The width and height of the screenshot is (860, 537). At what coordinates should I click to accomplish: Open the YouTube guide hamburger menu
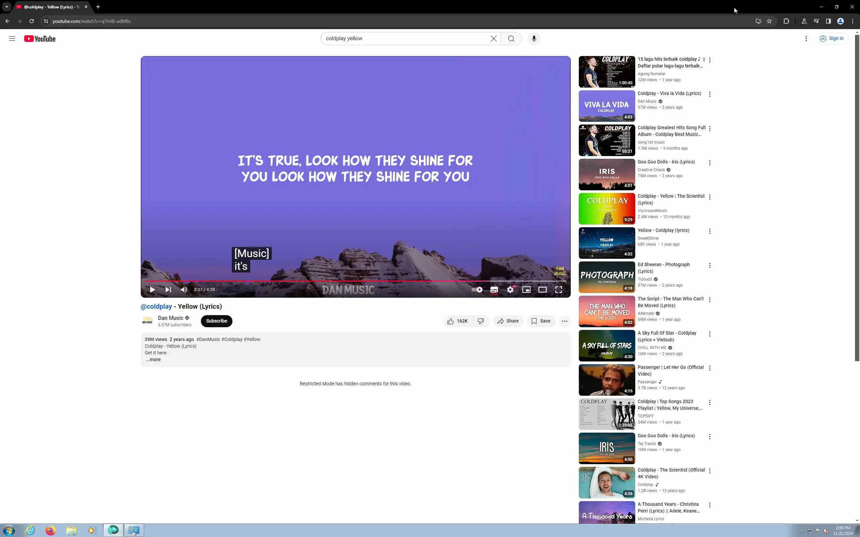(x=12, y=38)
